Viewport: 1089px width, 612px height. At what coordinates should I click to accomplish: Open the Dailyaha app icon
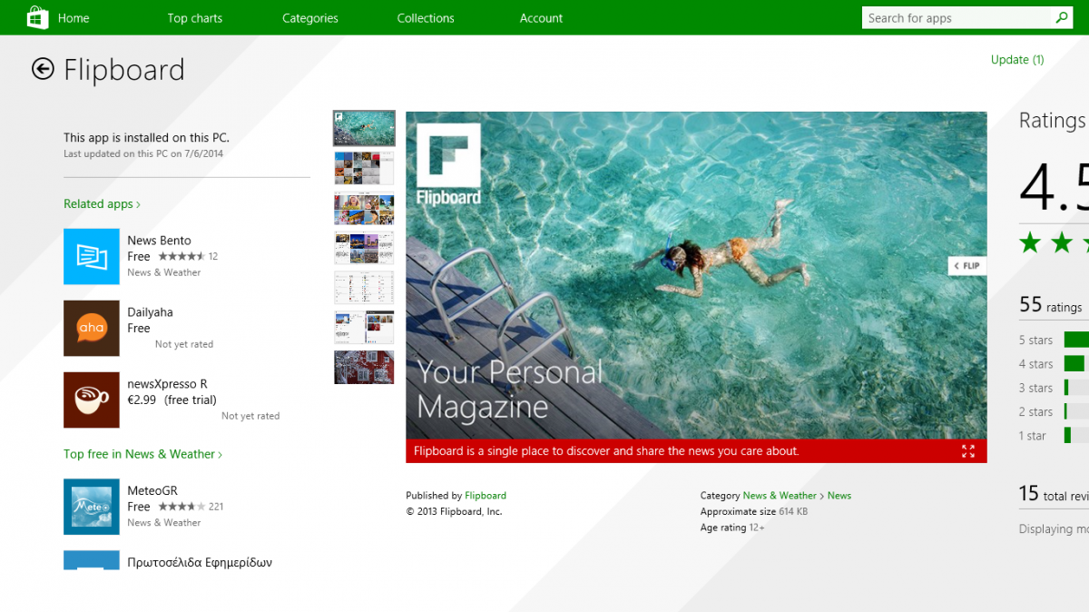pyautogui.click(x=92, y=328)
